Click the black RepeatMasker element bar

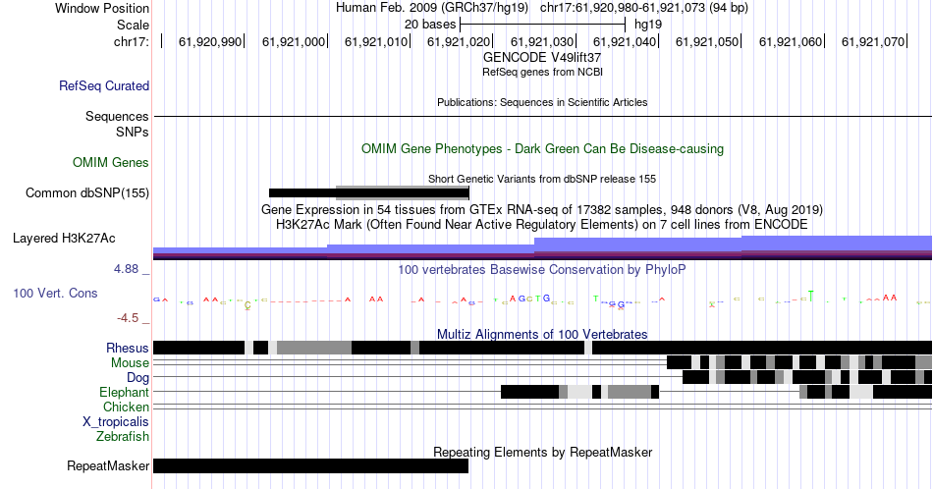point(310,465)
